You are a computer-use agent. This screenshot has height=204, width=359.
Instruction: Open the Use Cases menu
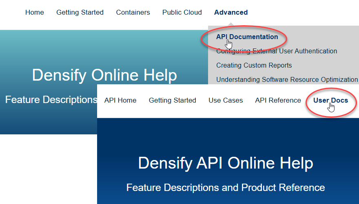tap(226, 100)
